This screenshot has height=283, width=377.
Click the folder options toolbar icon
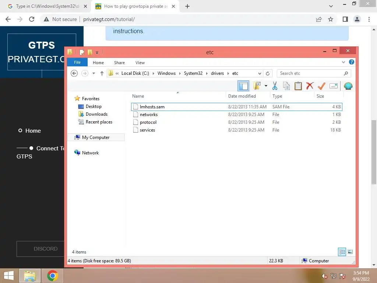[257, 85]
